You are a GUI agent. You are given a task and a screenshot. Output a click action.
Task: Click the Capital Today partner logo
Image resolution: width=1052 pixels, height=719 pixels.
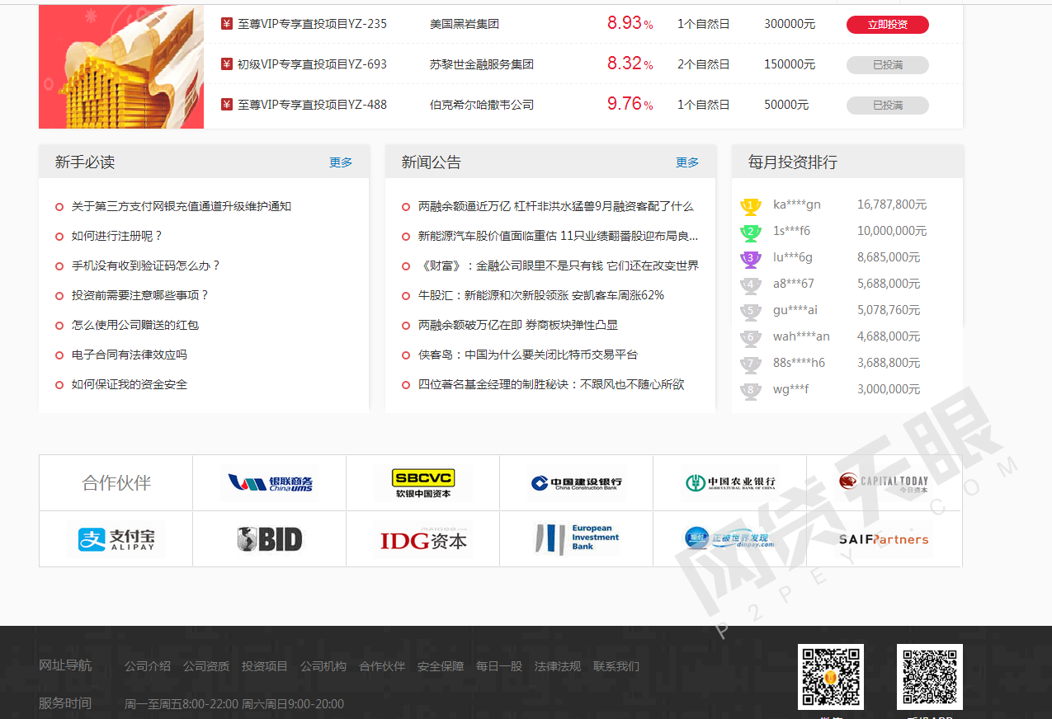884,483
